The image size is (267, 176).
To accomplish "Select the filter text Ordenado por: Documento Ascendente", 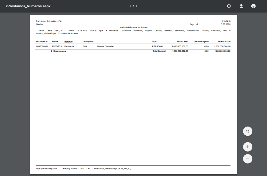I will pyautogui.click(x=61, y=34).
